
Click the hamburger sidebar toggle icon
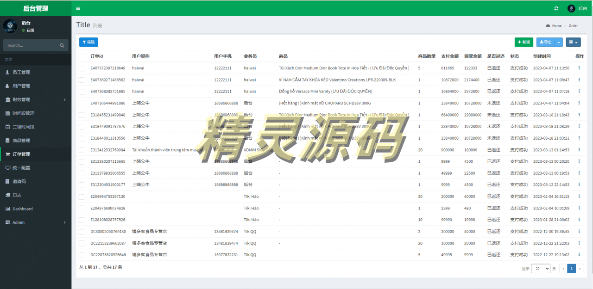78,8
